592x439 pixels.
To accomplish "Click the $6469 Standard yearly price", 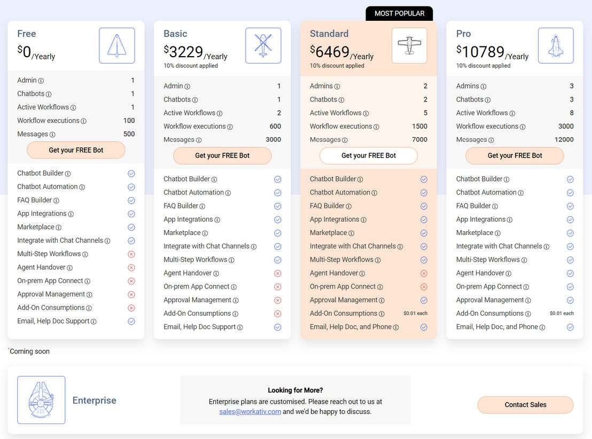I will click(342, 52).
